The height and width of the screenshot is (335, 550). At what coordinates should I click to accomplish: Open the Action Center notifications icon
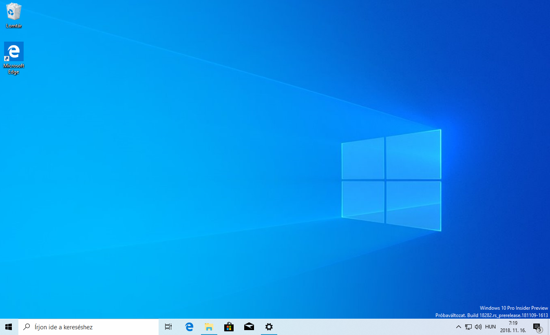click(537, 327)
